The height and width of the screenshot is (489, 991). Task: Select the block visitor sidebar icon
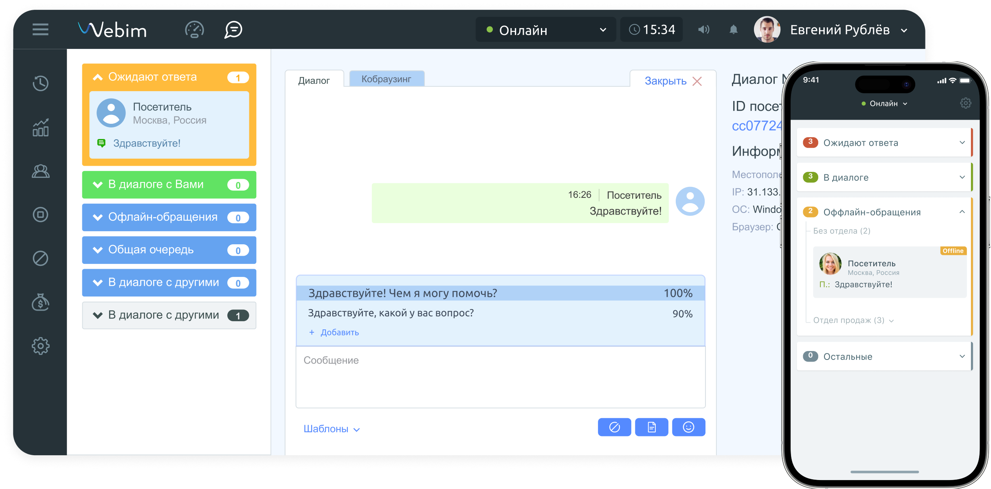(40, 258)
